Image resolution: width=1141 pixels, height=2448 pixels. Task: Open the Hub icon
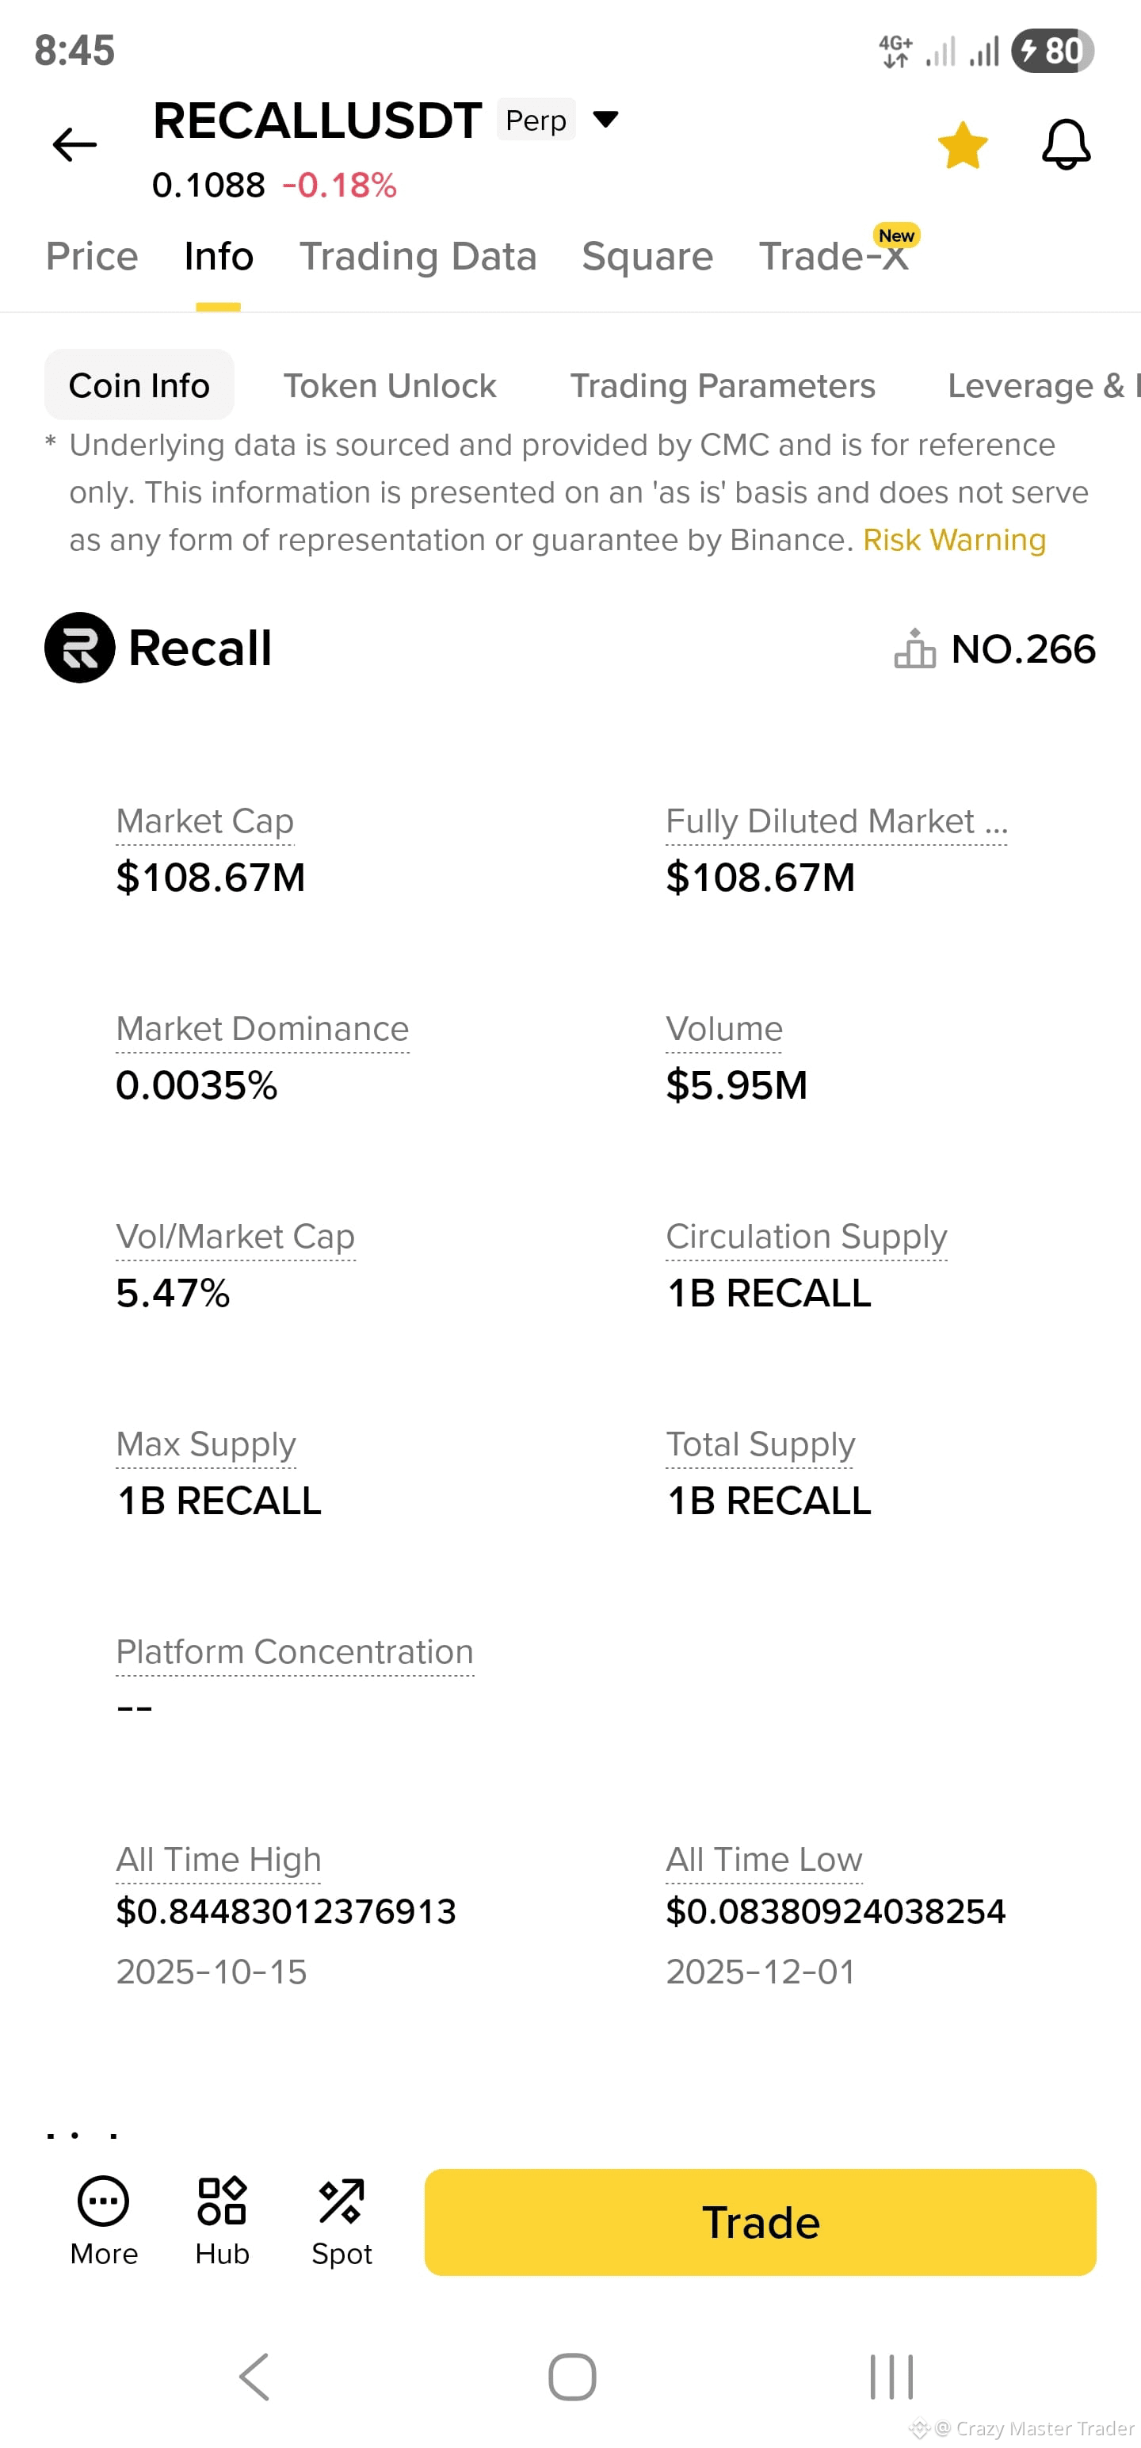pyautogui.click(x=221, y=2201)
